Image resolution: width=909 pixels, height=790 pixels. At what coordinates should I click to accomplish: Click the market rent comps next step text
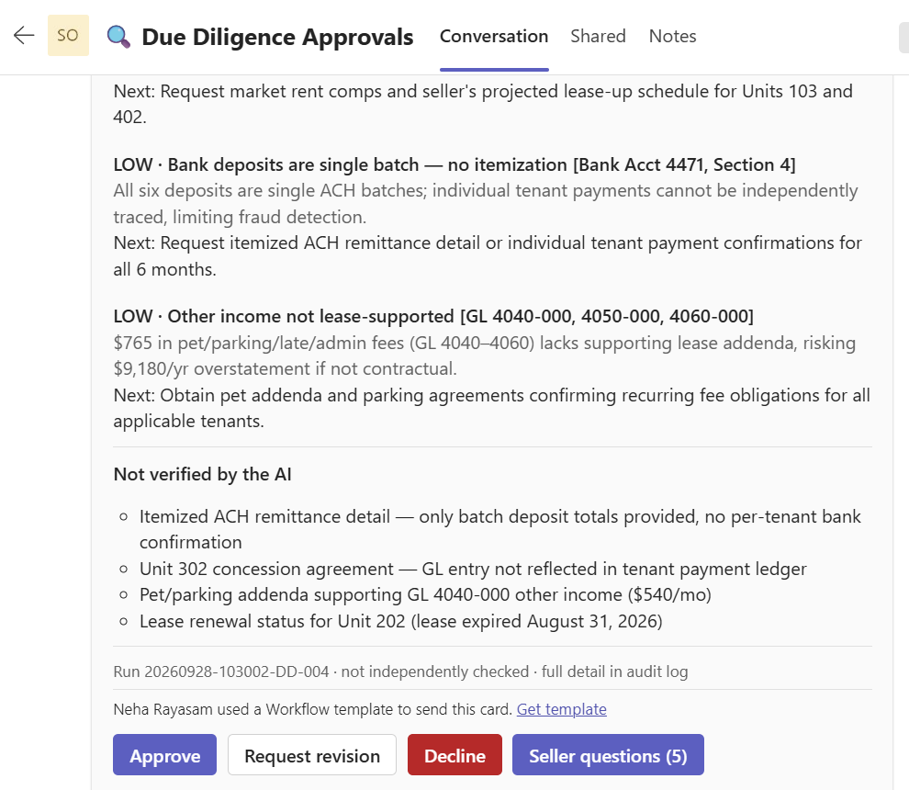[482, 104]
